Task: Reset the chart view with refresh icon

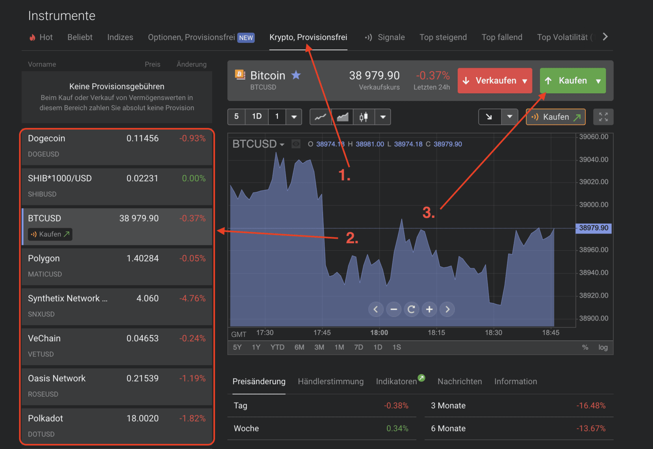Action: click(411, 310)
